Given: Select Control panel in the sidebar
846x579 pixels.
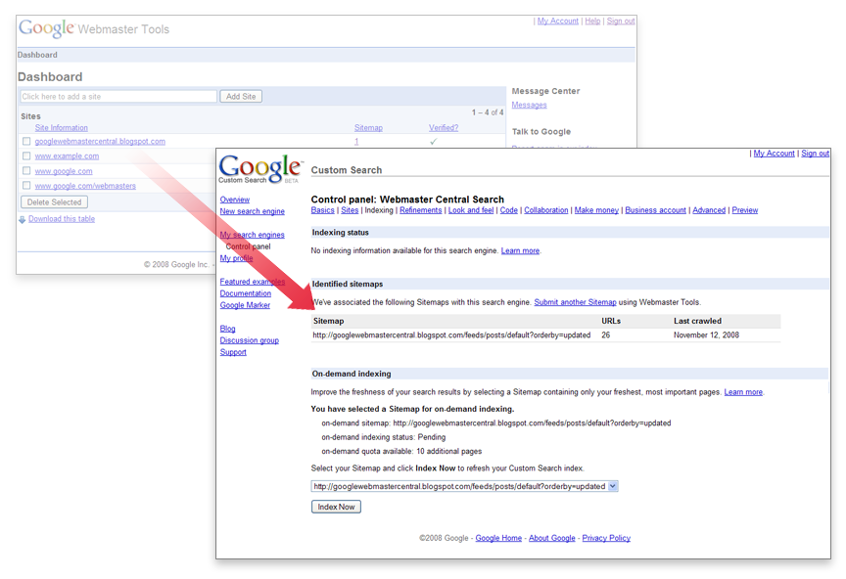Looking at the screenshot, I should click(x=248, y=246).
